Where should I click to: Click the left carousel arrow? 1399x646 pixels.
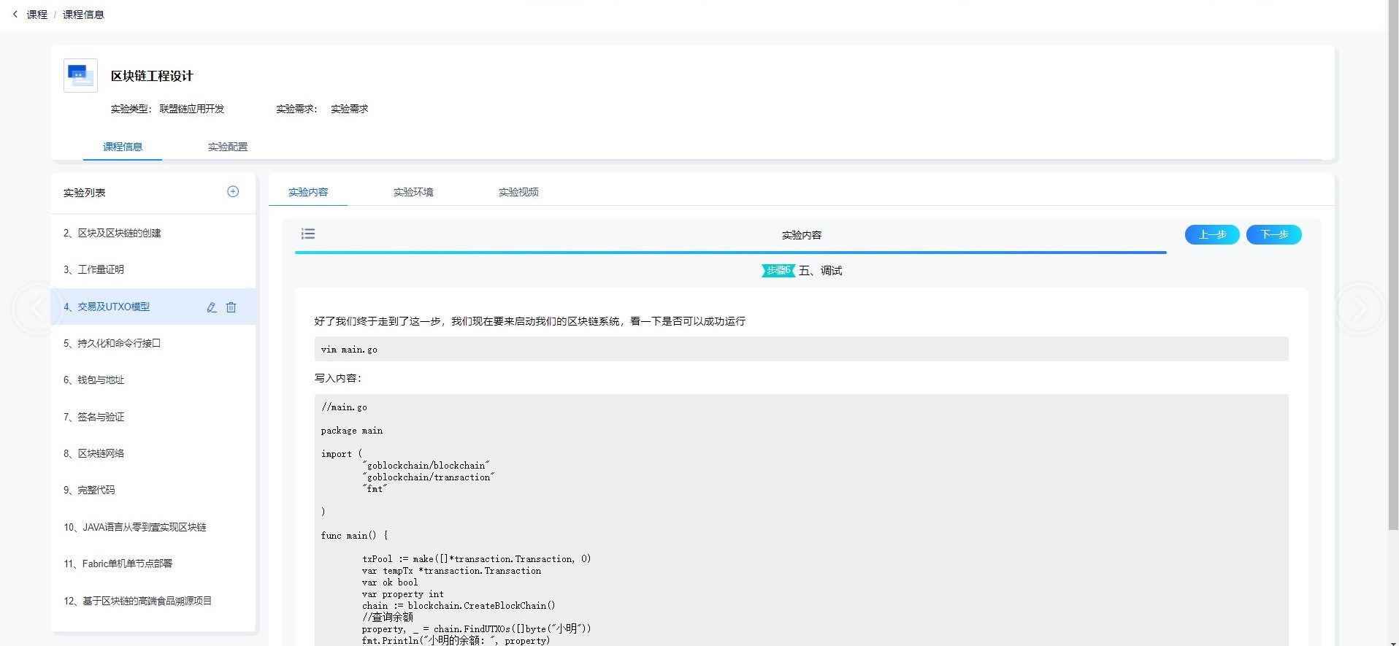[37, 309]
